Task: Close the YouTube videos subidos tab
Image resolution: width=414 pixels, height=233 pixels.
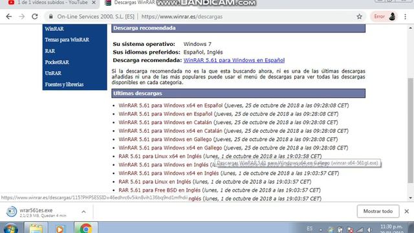Action: point(94,3)
